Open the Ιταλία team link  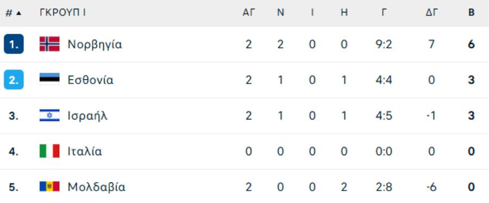(x=85, y=151)
